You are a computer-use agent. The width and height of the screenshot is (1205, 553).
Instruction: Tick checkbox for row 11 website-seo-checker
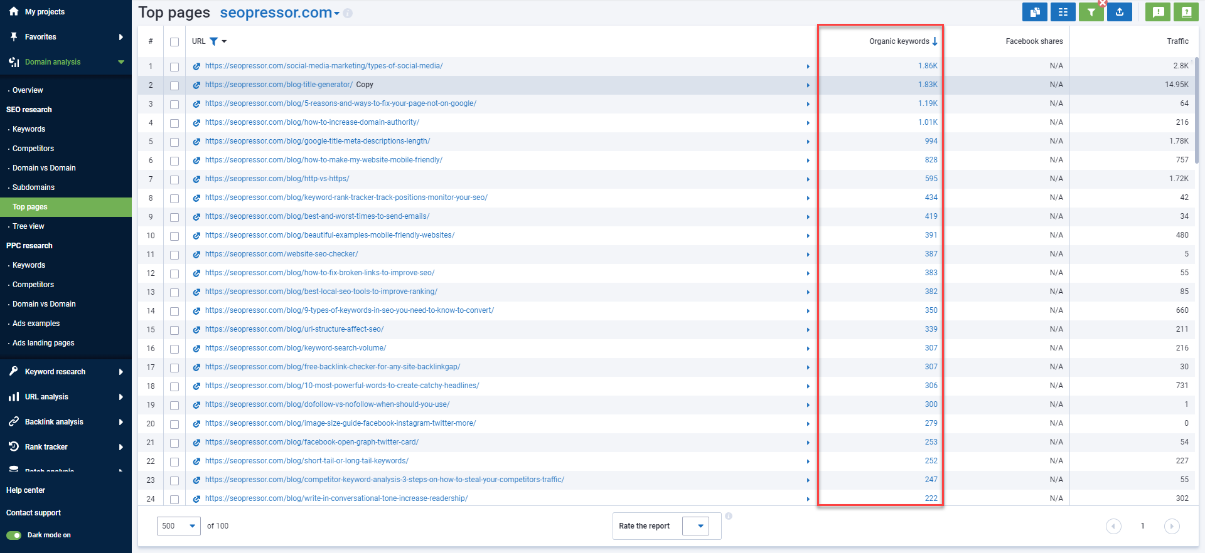point(174,255)
